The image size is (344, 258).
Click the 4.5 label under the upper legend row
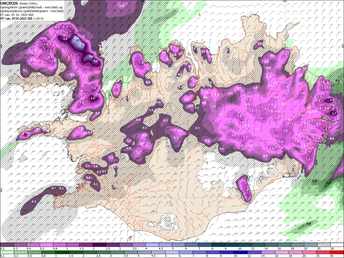pos(160,249)
